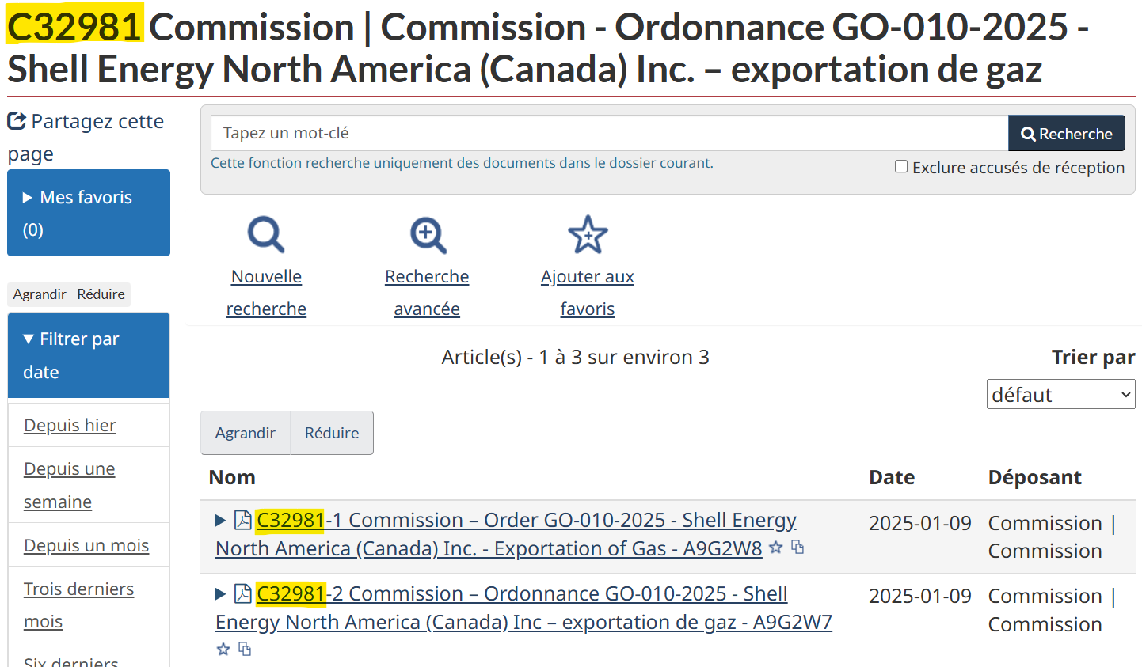The width and height of the screenshot is (1142, 667).
Task: Open document C32981-2 Commission Ordonnance GO-010-2025
Action: point(523,608)
